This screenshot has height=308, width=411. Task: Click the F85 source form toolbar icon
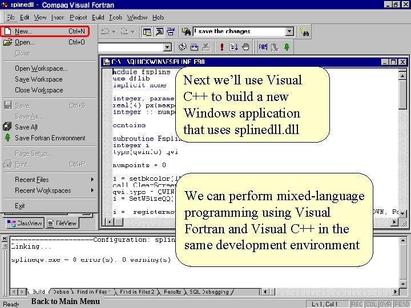click(x=263, y=47)
